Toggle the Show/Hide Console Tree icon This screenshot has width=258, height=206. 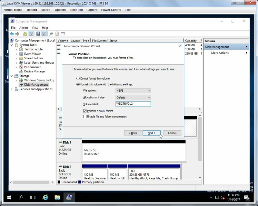coord(31,34)
